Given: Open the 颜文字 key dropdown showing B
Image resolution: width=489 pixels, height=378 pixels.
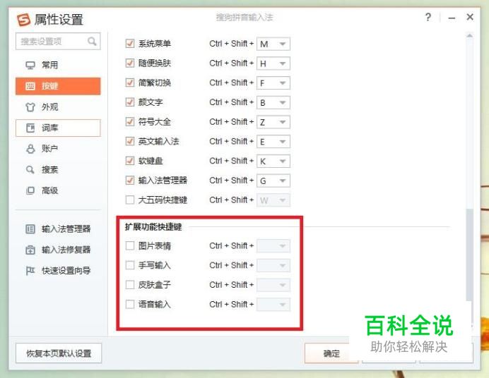Looking at the screenshot, I should click(x=273, y=102).
